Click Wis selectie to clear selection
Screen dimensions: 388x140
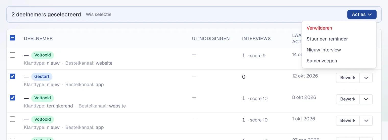click(99, 14)
